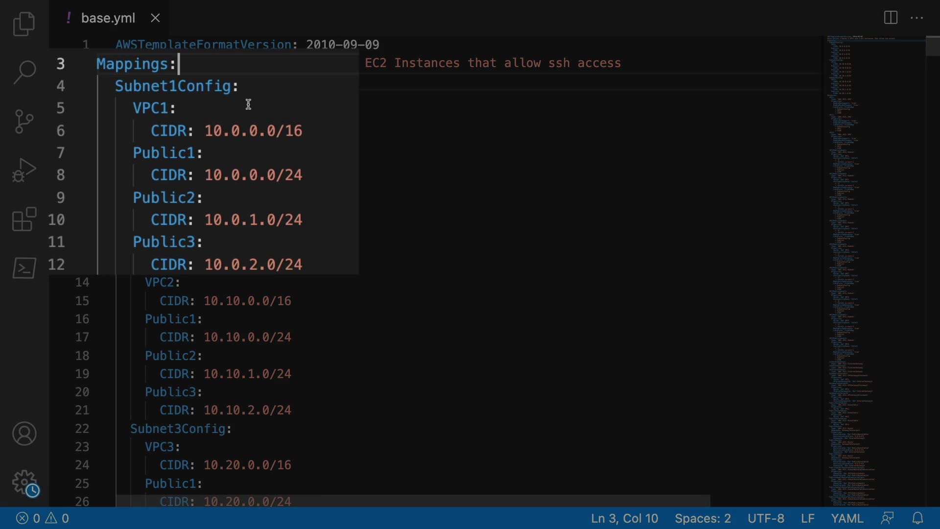The width and height of the screenshot is (940, 529).
Task: Change the UTF-8 encoding setting
Action: (x=766, y=518)
